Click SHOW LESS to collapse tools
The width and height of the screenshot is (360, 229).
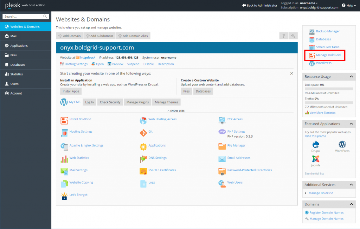tap(176, 111)
